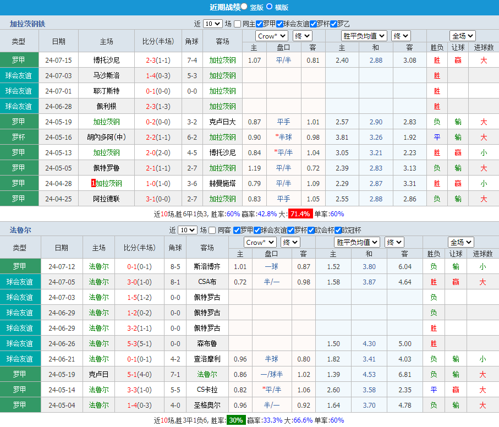Select the 横版 layout radio button
This screenshot has height=427, width=499.
click(x=269, y=7)
